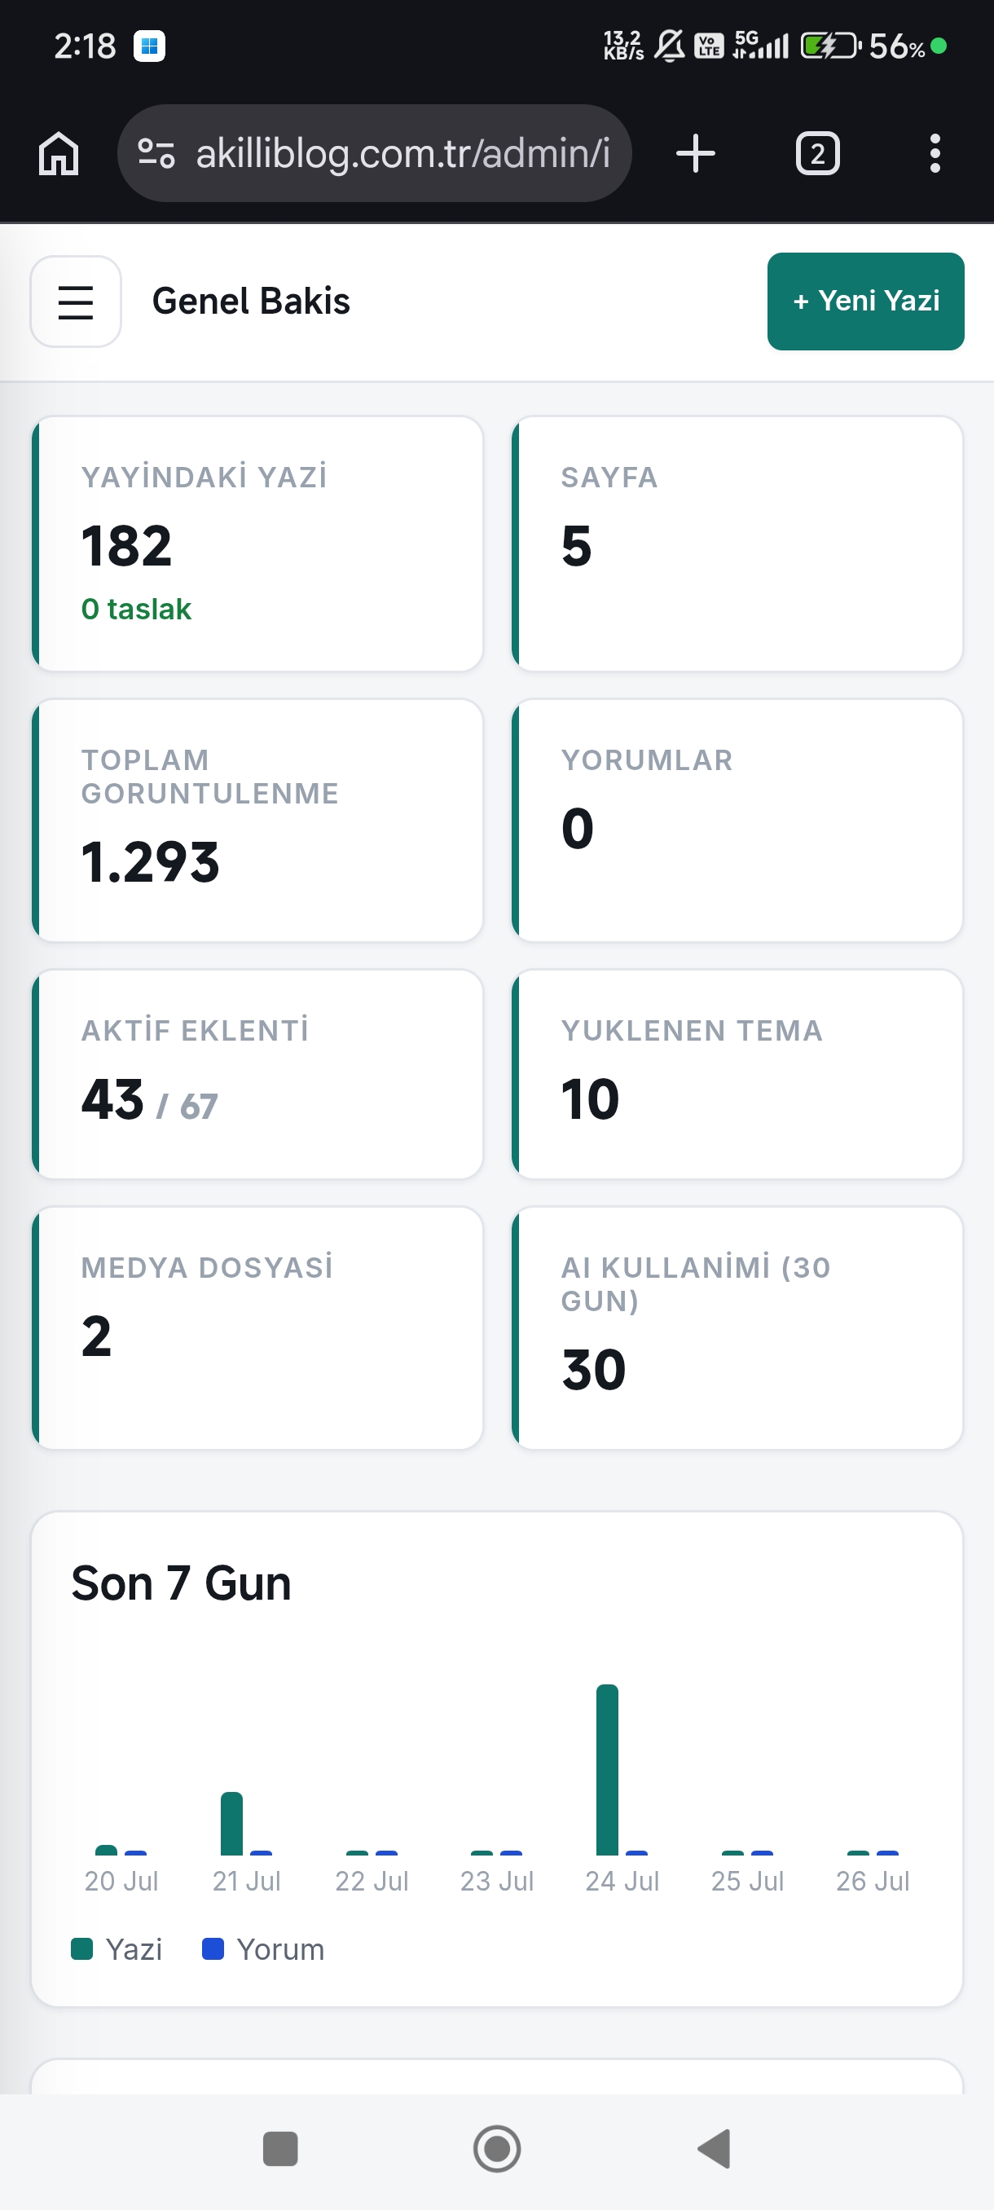Click the tall green 24 Jul bar
The width and height of the screenshot is (994, 2210).
tap(607, 1770)
